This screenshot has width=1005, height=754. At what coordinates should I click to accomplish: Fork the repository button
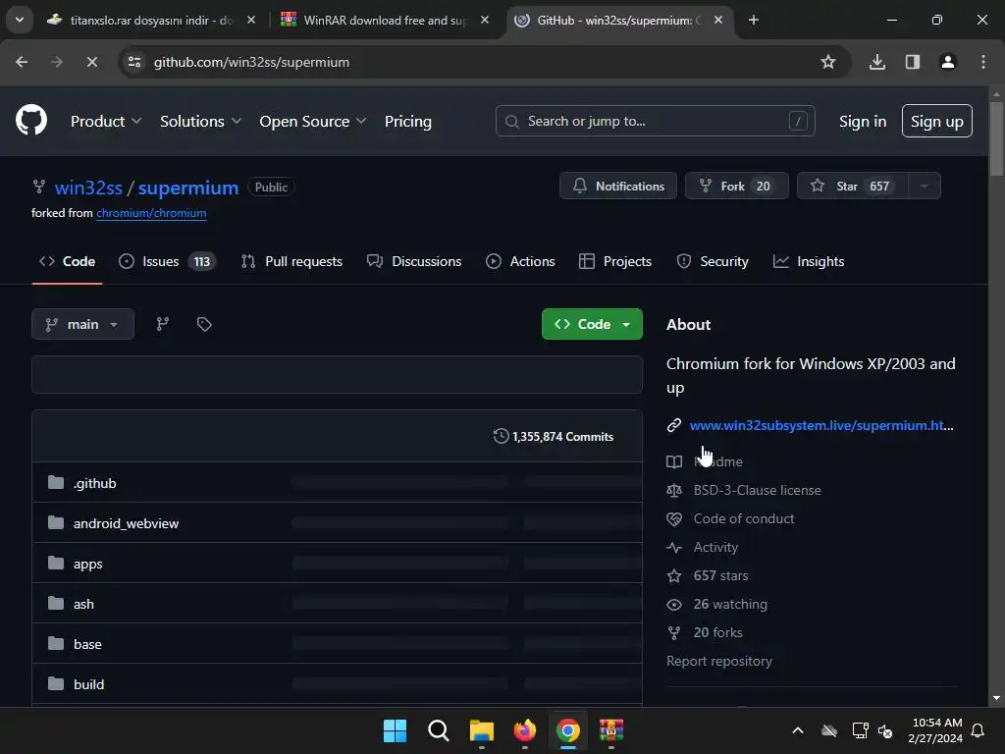coord(736,186)
